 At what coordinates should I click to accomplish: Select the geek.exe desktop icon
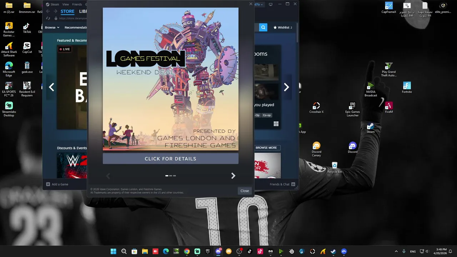[27, 68]
